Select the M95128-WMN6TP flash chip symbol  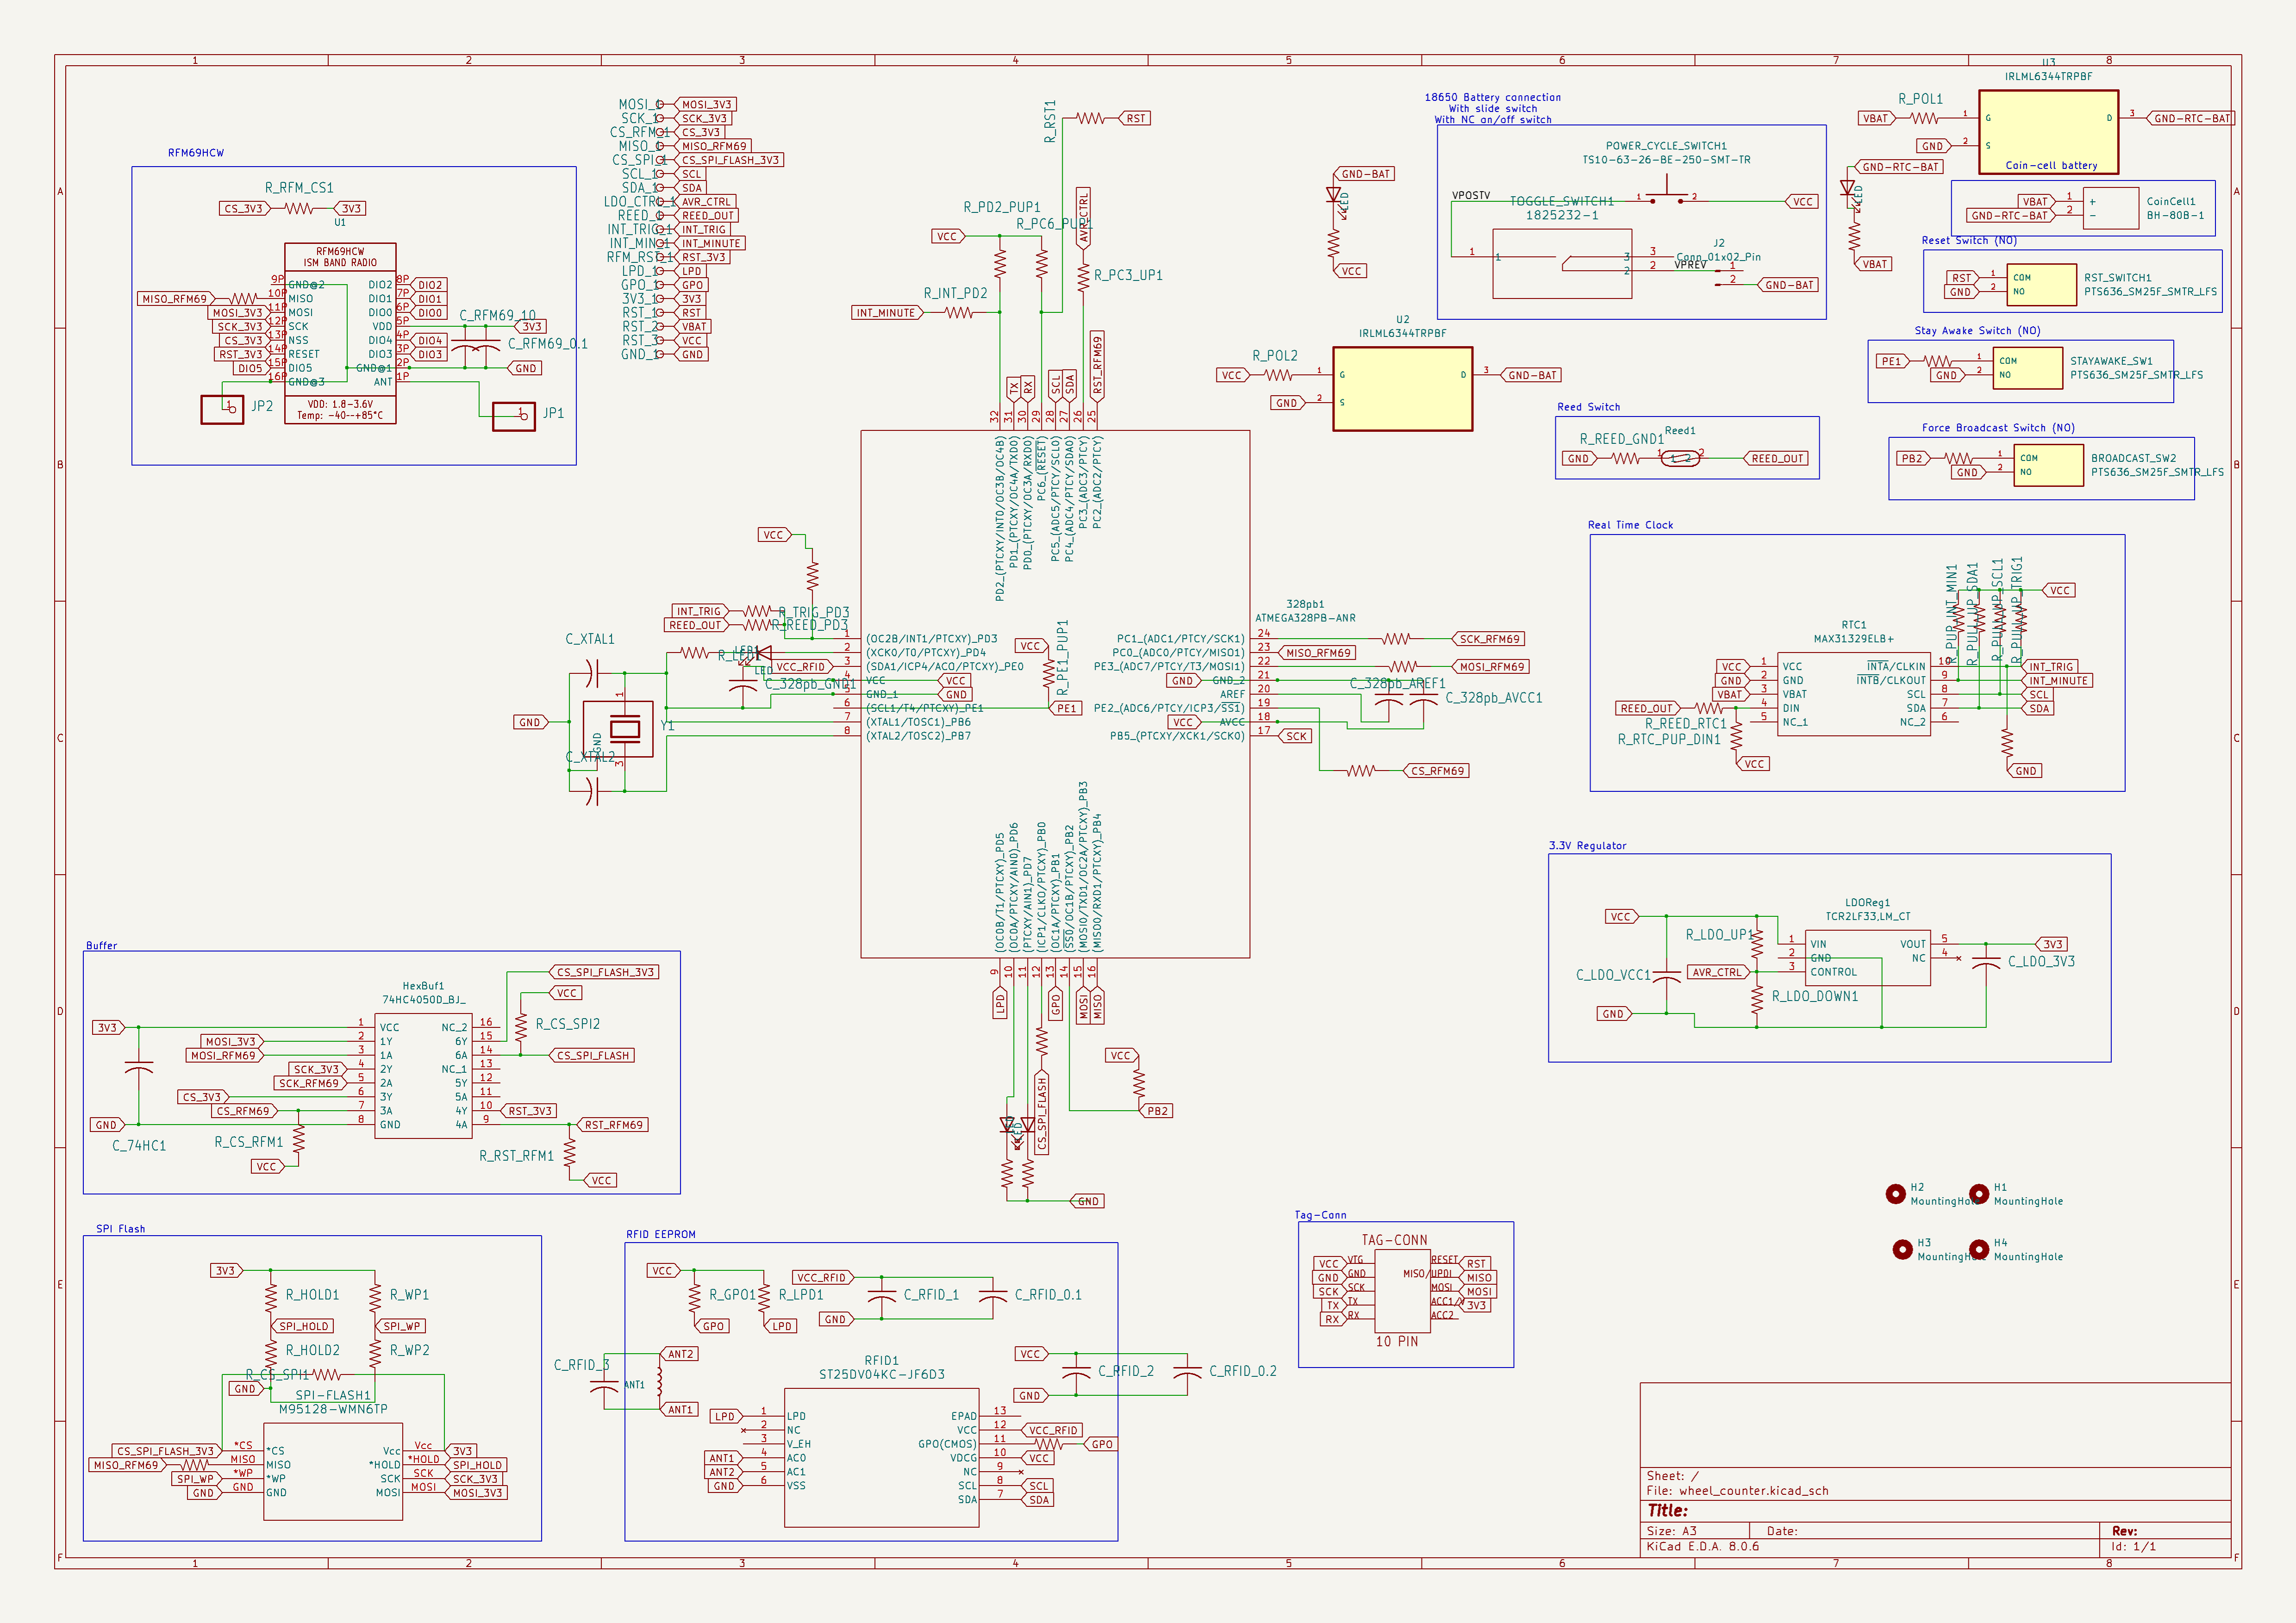point(333,1472)
